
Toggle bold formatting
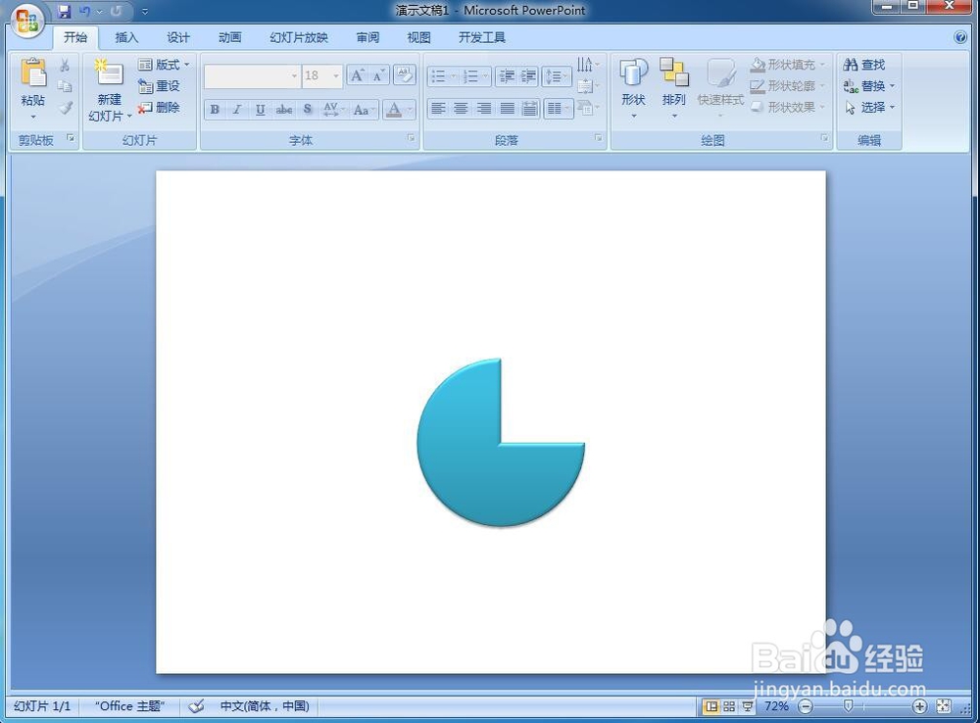(x=214, y=110)
